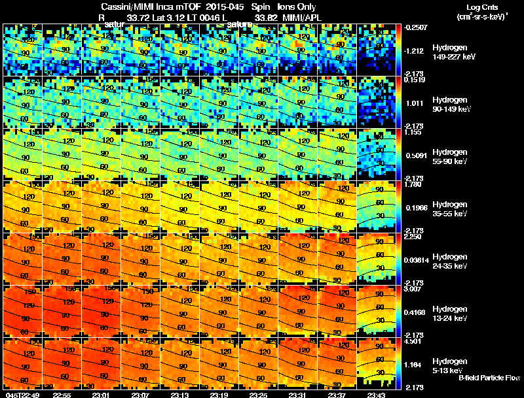Click the '4.501' colorbar value
524x398 pixels.
click(413, 341)
